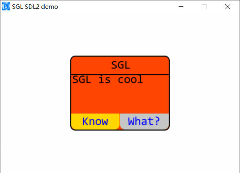Viewport: 240px width, 173px height.
Task: Click the 'SGL SDL2 demo' window title
Action: coord(35,7)
